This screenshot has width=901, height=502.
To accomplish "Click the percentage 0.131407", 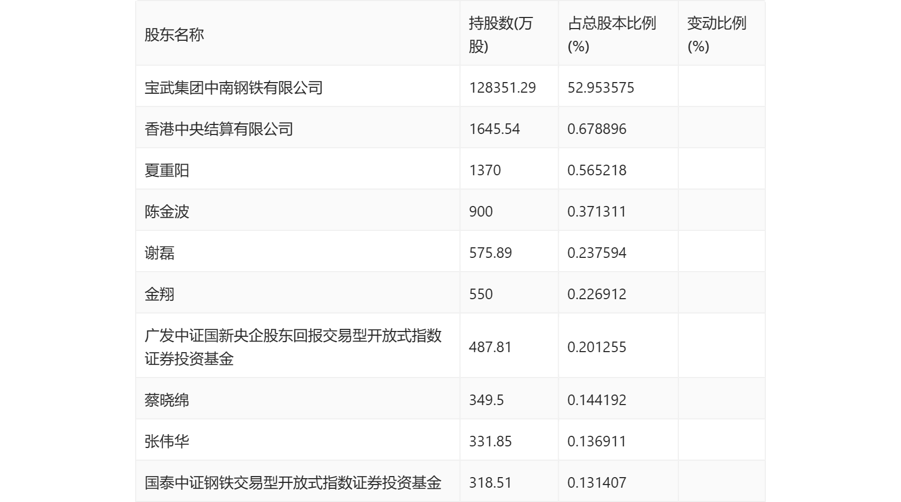I will click(597, 482).
